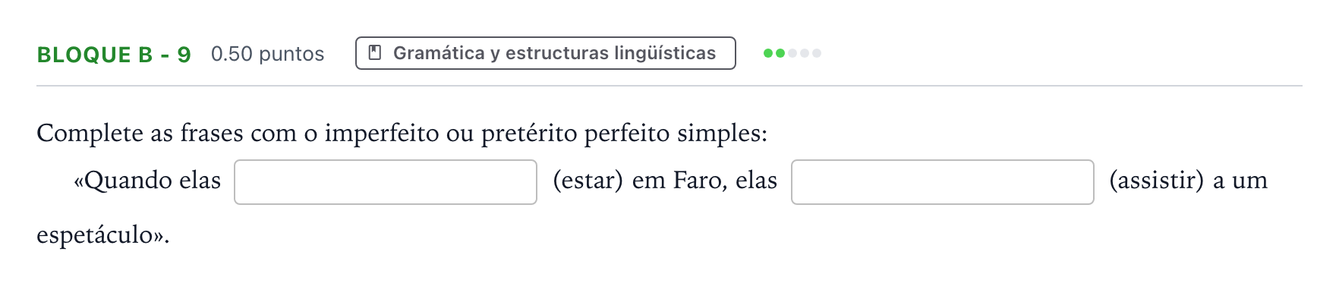
Task: Click the book icon in the grammar tag
Action: click(x=374, y=53)
